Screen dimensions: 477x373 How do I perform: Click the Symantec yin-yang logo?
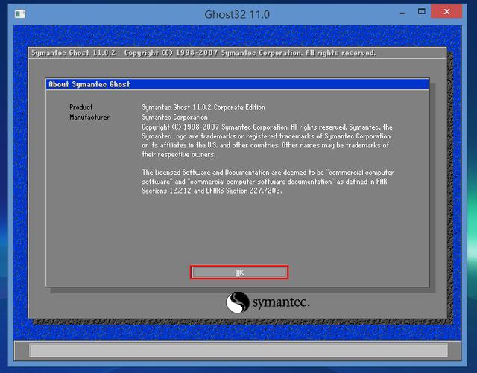click(x=238, y=302)
